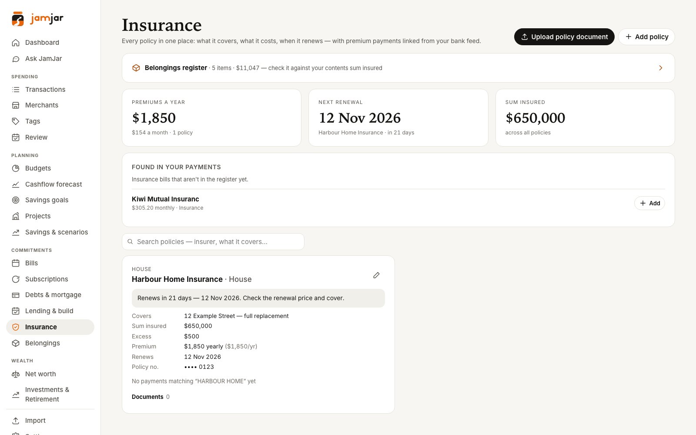Click the renewal notice 'Renews in 21 days' banner
Viewport: 696px width, 435px height.
[258, 298]
